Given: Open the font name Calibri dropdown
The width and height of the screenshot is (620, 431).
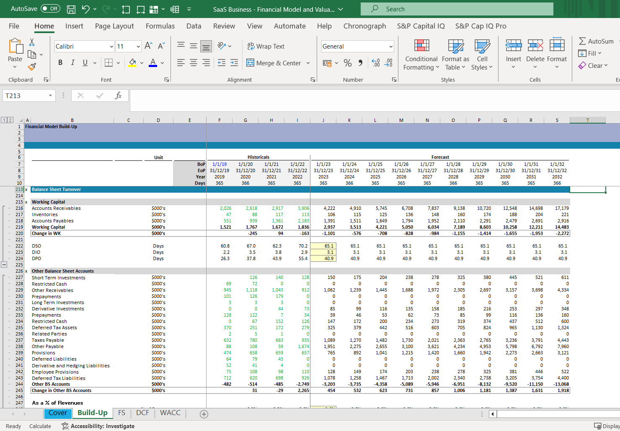Looking at the screenshot, I should pos(111,46).
